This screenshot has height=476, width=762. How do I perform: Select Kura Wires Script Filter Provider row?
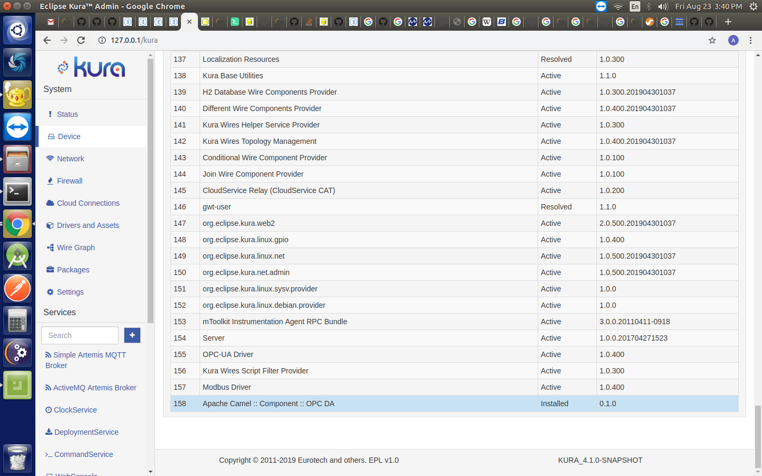455,371
